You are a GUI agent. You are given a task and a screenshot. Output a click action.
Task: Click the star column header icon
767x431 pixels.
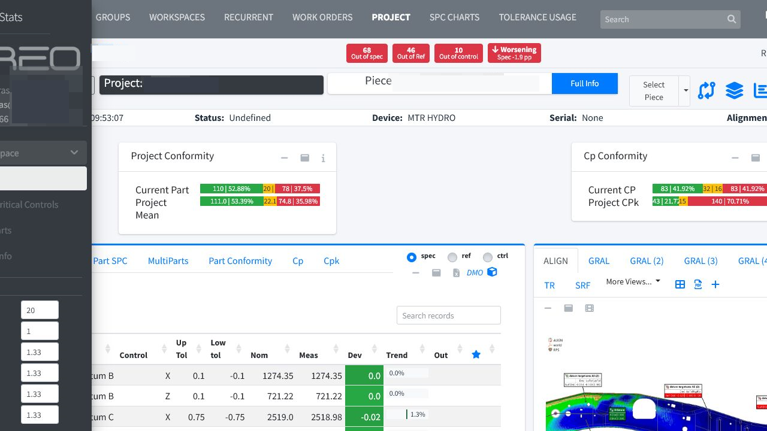476,355
